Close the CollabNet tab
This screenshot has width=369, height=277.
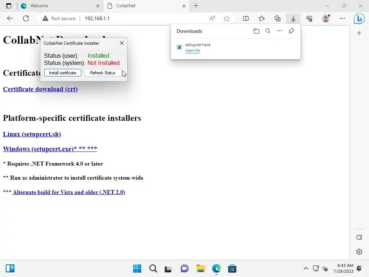point(184,6)
